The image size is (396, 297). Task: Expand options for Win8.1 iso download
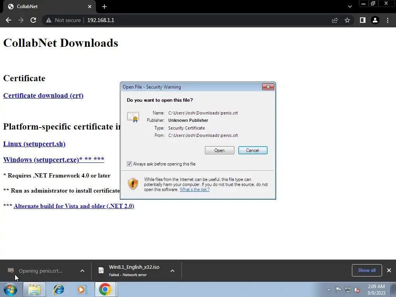(x=172, y=271)
